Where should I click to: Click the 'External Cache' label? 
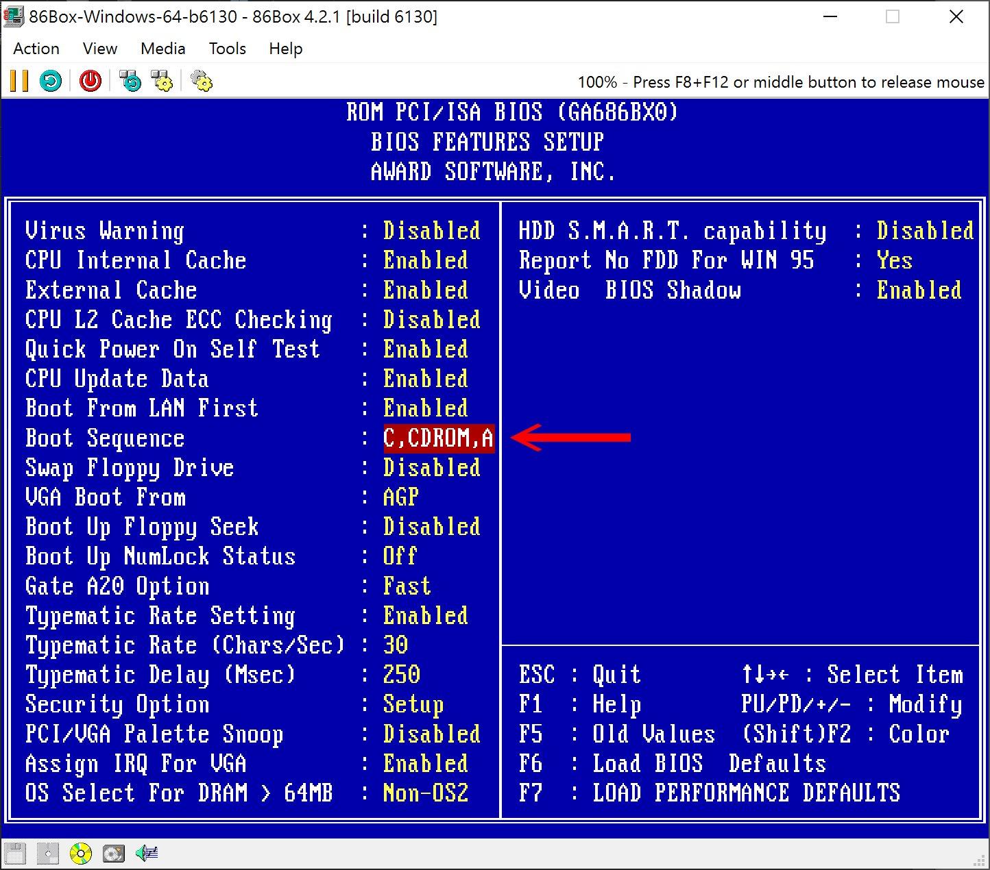(x=111, y=290)
